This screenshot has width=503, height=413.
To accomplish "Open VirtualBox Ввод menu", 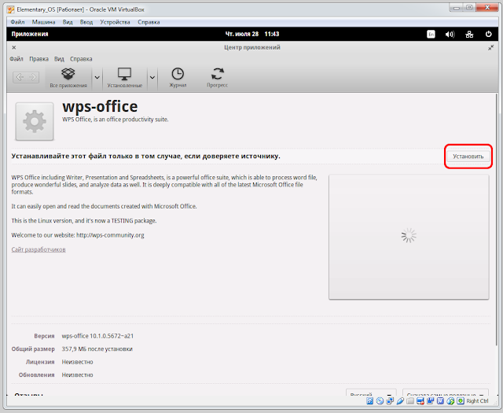I will click(x=86, y=22).
